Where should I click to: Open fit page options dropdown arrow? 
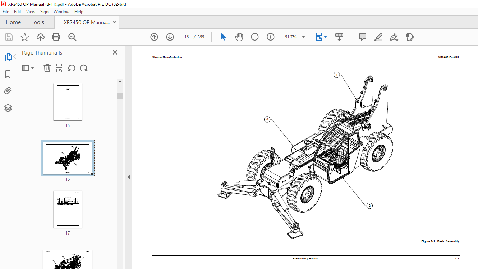tap(325, 37)
